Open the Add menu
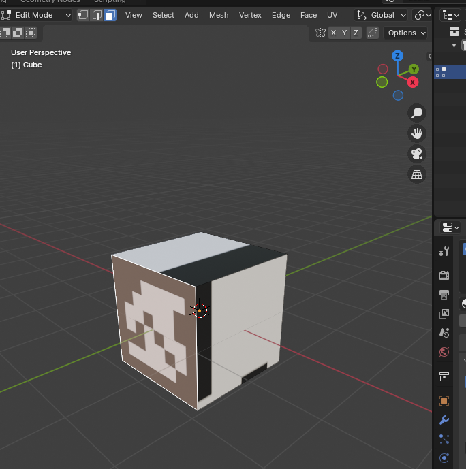This screenshot has height=469, width=466. click(191, 15)
